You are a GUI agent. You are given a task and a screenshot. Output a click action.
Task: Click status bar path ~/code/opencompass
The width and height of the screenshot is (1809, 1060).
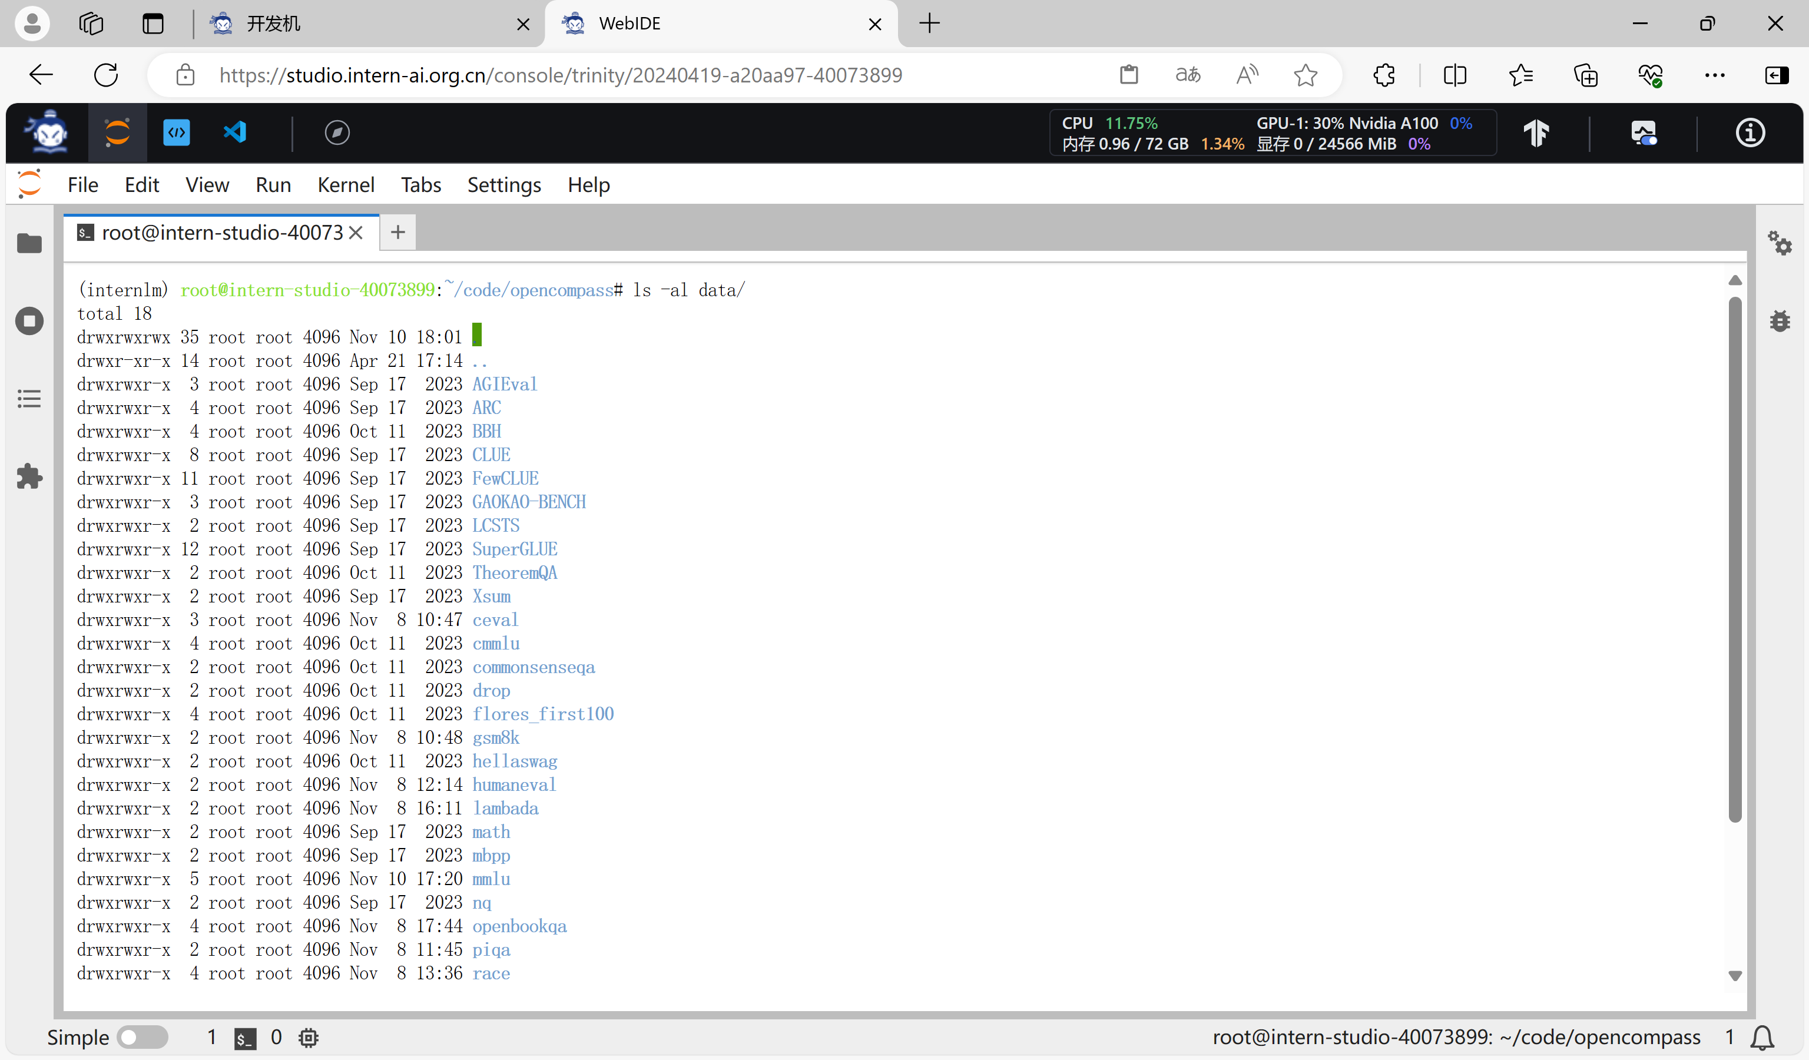pyautogui.click(x=1600, y=1038)
